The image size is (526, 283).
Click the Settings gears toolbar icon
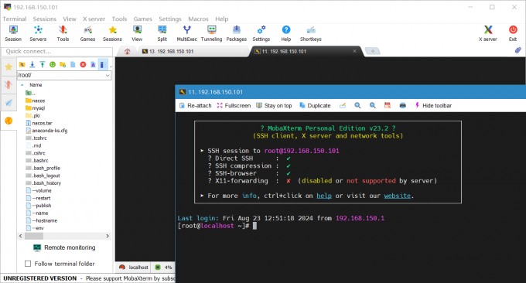(261, 33)
